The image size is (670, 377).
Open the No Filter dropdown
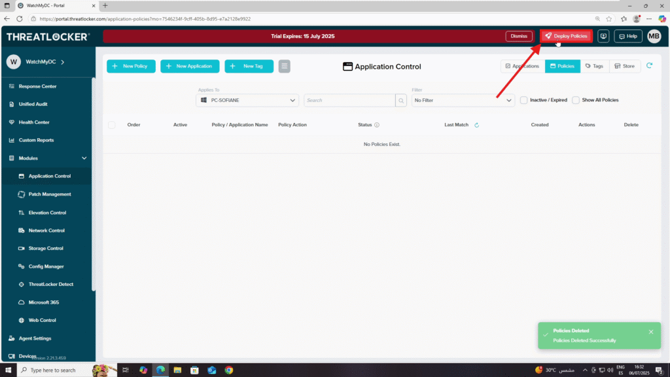(x=463, y=100)
